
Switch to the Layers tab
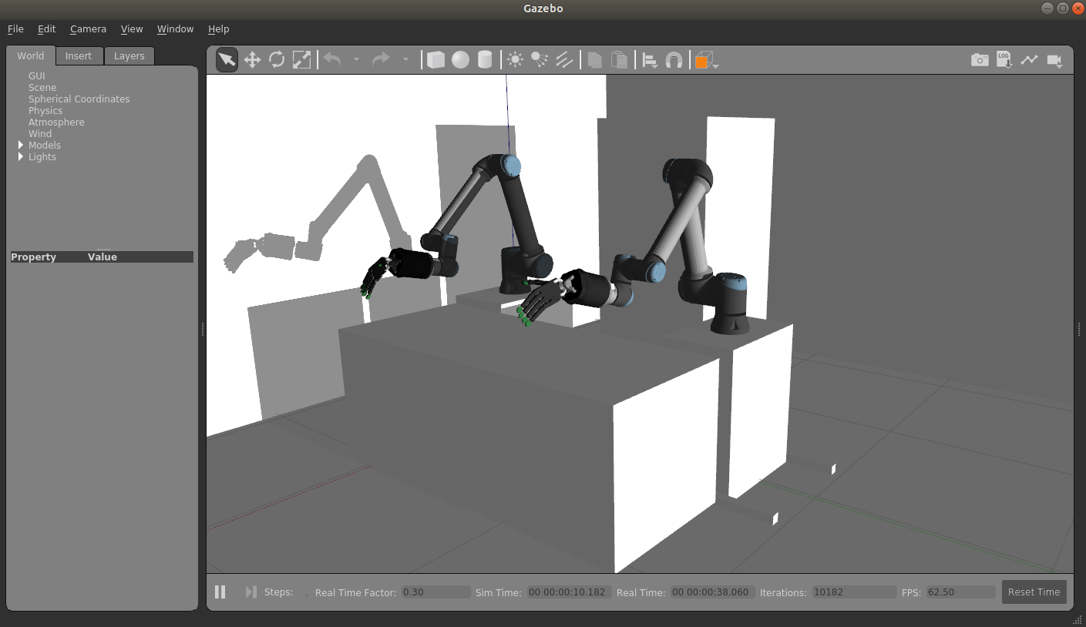point(129,55)
